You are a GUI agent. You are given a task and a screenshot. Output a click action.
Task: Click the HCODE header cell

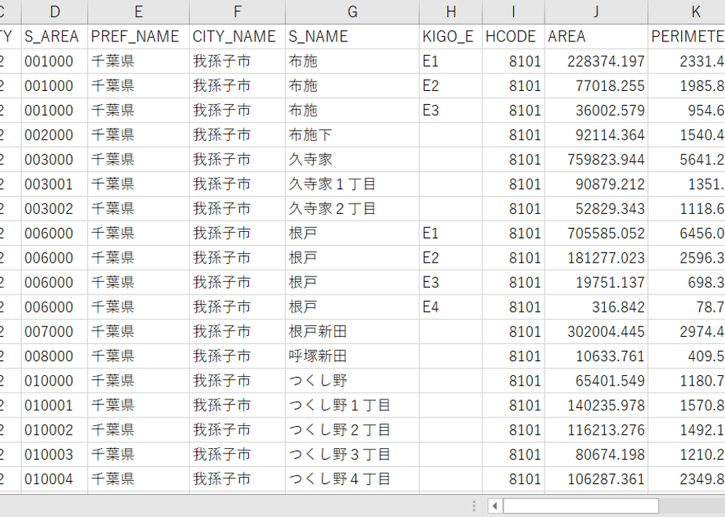[x=513, y=37]
